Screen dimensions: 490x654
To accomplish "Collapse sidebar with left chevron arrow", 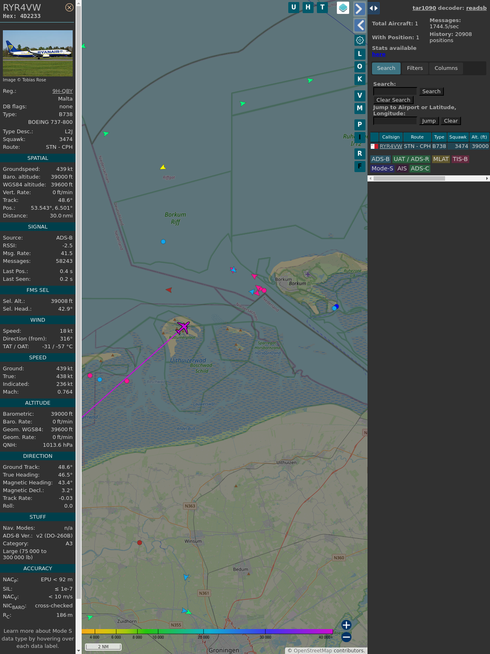I will [x=359, y=25].
